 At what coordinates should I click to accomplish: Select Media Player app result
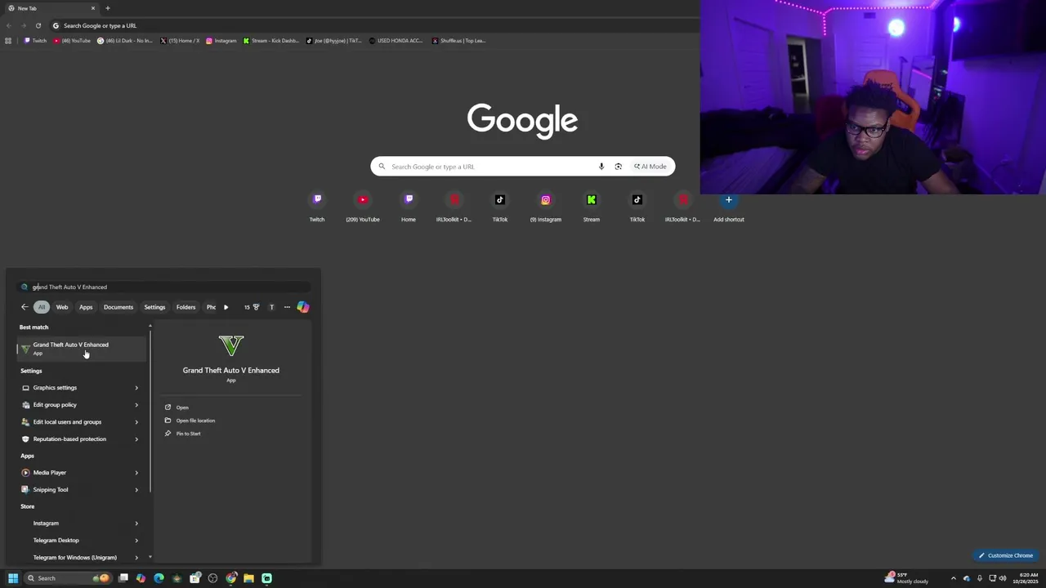coord(74,473)
